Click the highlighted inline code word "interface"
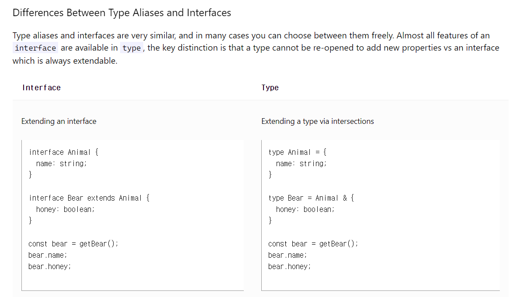This screenshot has height=297, width=523. [x=35, y=48]
